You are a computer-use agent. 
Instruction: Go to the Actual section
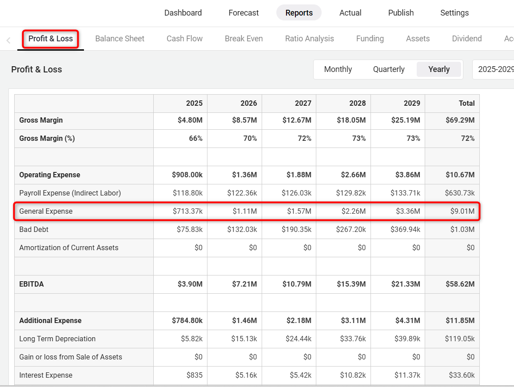pyautogui.click(x=350, y=13)
